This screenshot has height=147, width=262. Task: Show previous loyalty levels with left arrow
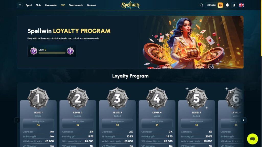pos(17,120)
